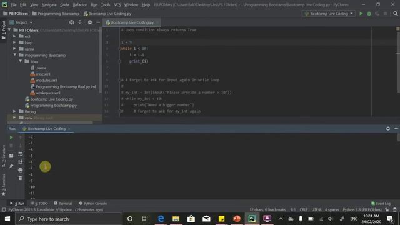This screenshot has height=225, width=400.
Task: Open Microsoft Store from taskbar
Action: 191,219
